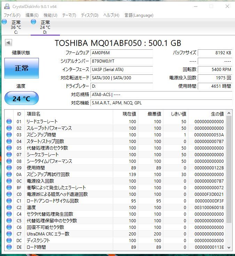Click the drive letter field D:
The height and width of the screenshot is (256, 235).
tap(122, 86)
